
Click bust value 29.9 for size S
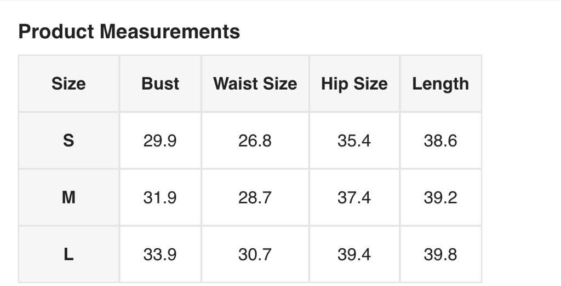(160, 141)
